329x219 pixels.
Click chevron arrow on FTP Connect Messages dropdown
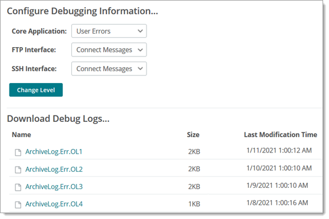[140, 50]
